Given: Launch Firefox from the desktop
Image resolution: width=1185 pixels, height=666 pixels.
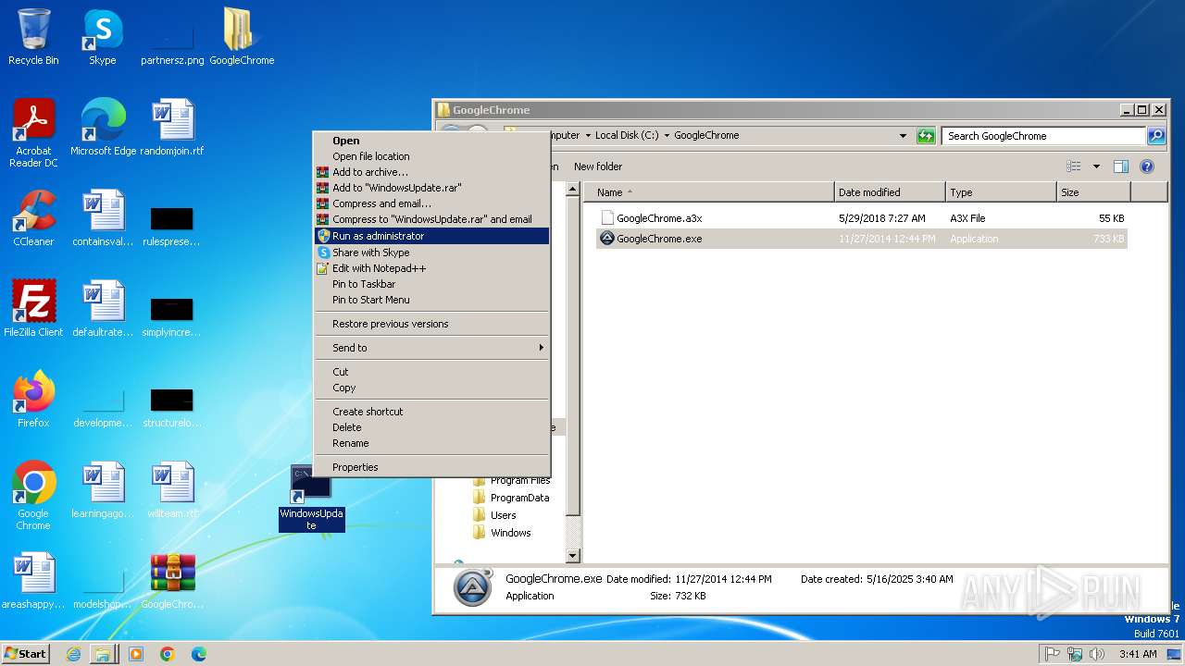Looking at the screenshot, I should pyautogui.click(x=33, y=400).
